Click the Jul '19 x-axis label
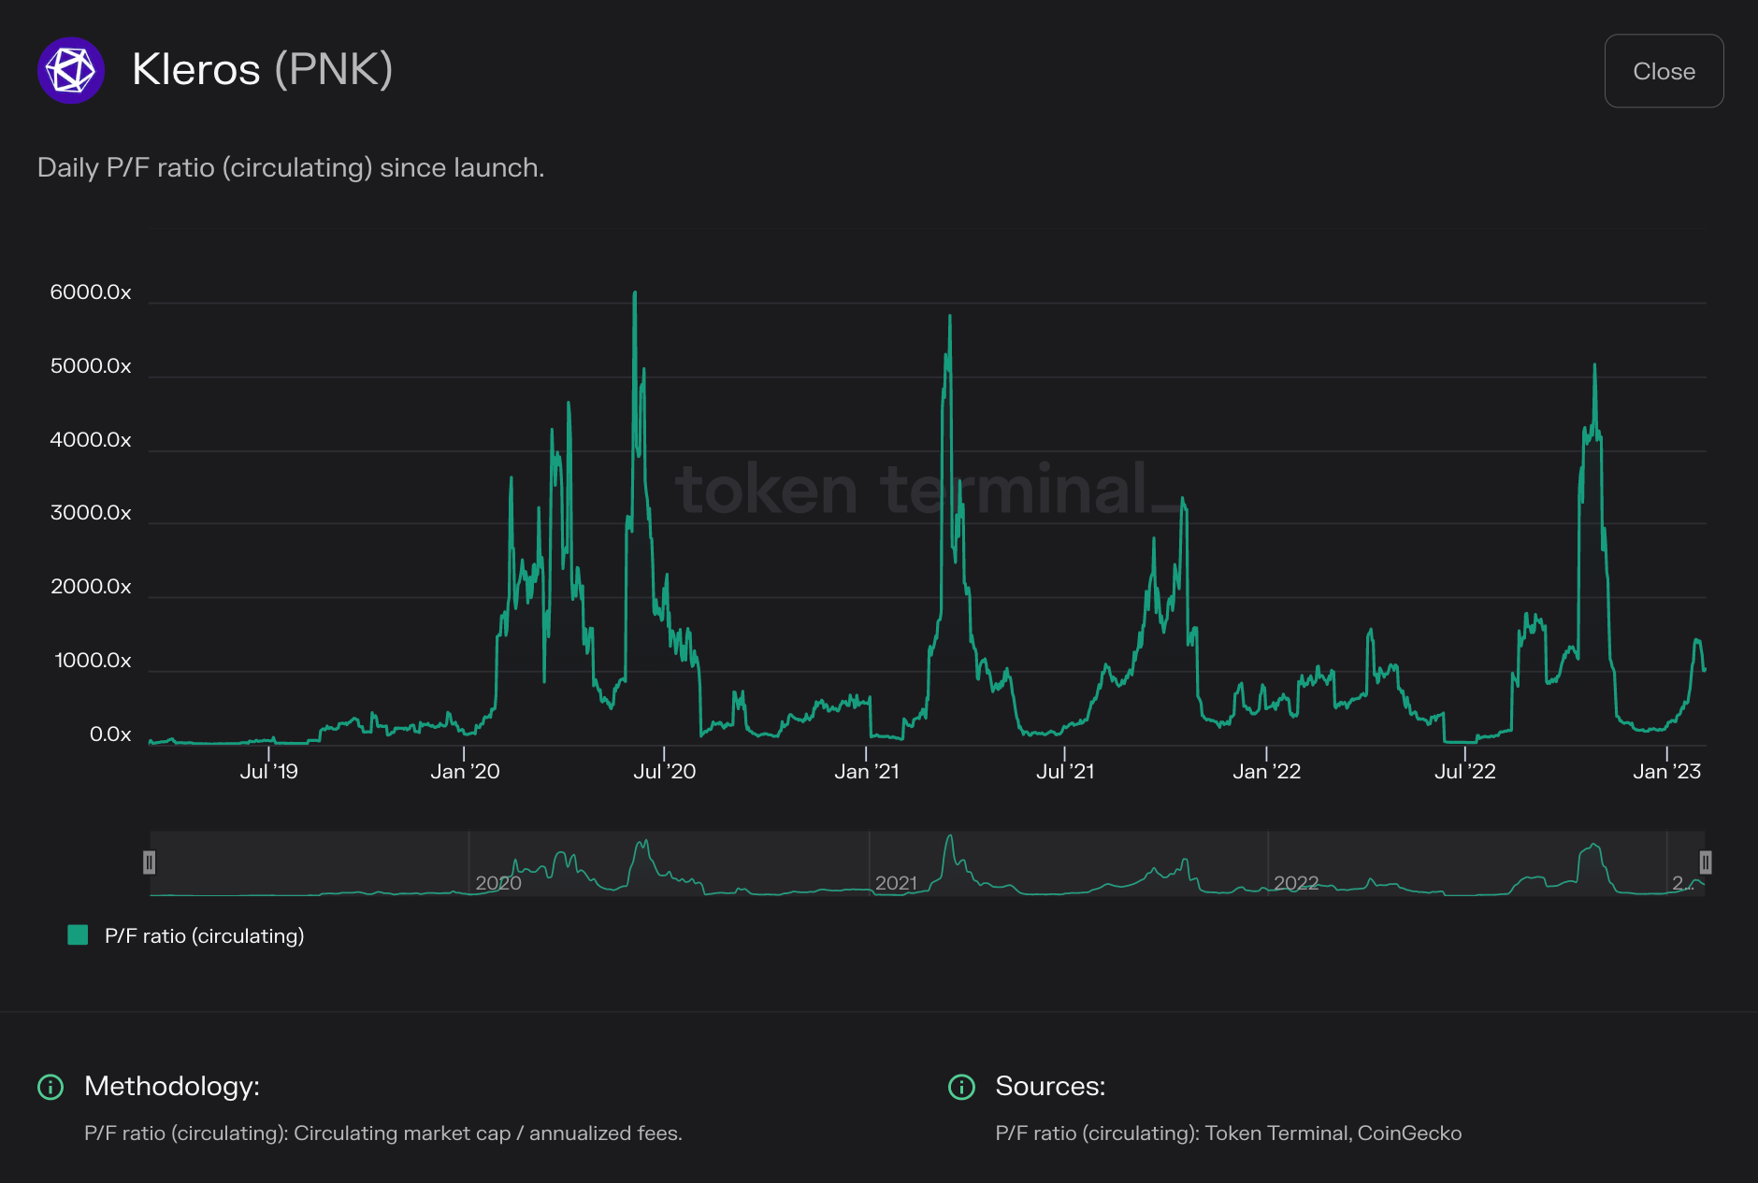 (x=269, y=772)
